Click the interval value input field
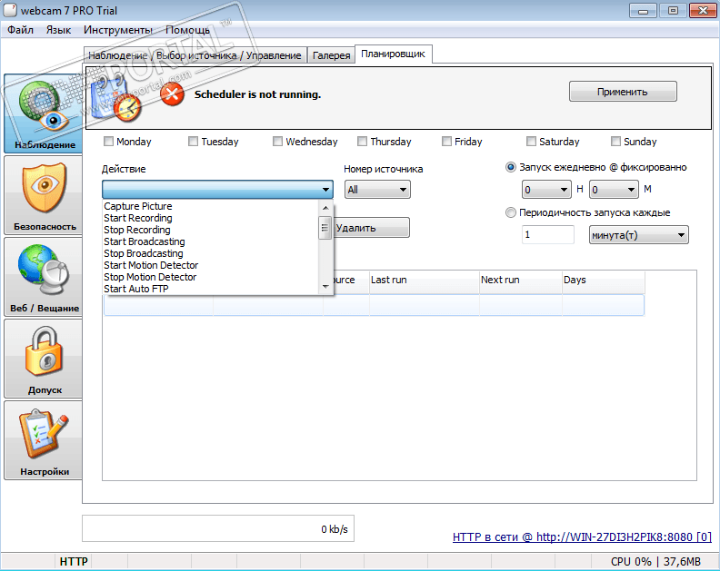Viewport: 720px width, 571px height. pyautogui.click(x=548, y=235)
